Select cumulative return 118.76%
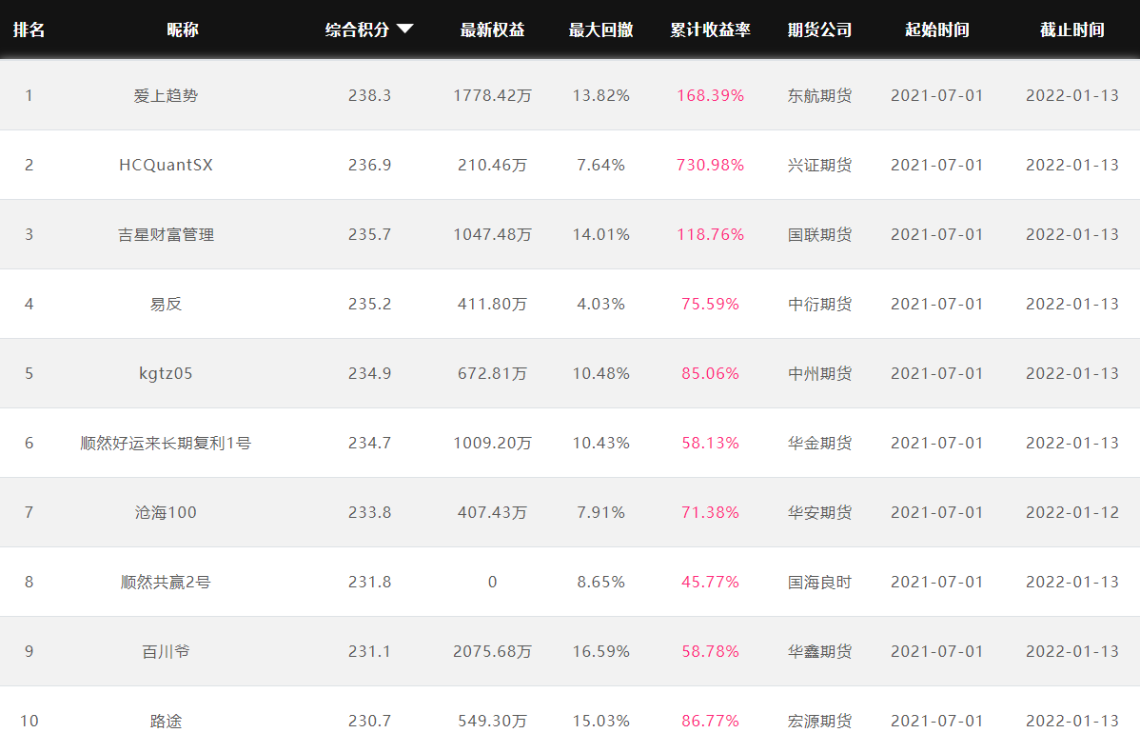The height and width of the screenshot is (753, 1140). point(710,234)
